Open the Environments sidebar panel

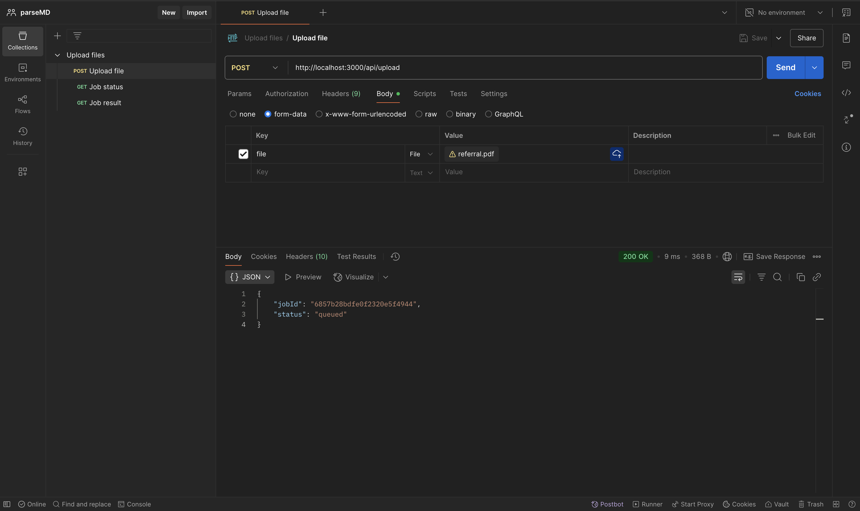point(22,73)
